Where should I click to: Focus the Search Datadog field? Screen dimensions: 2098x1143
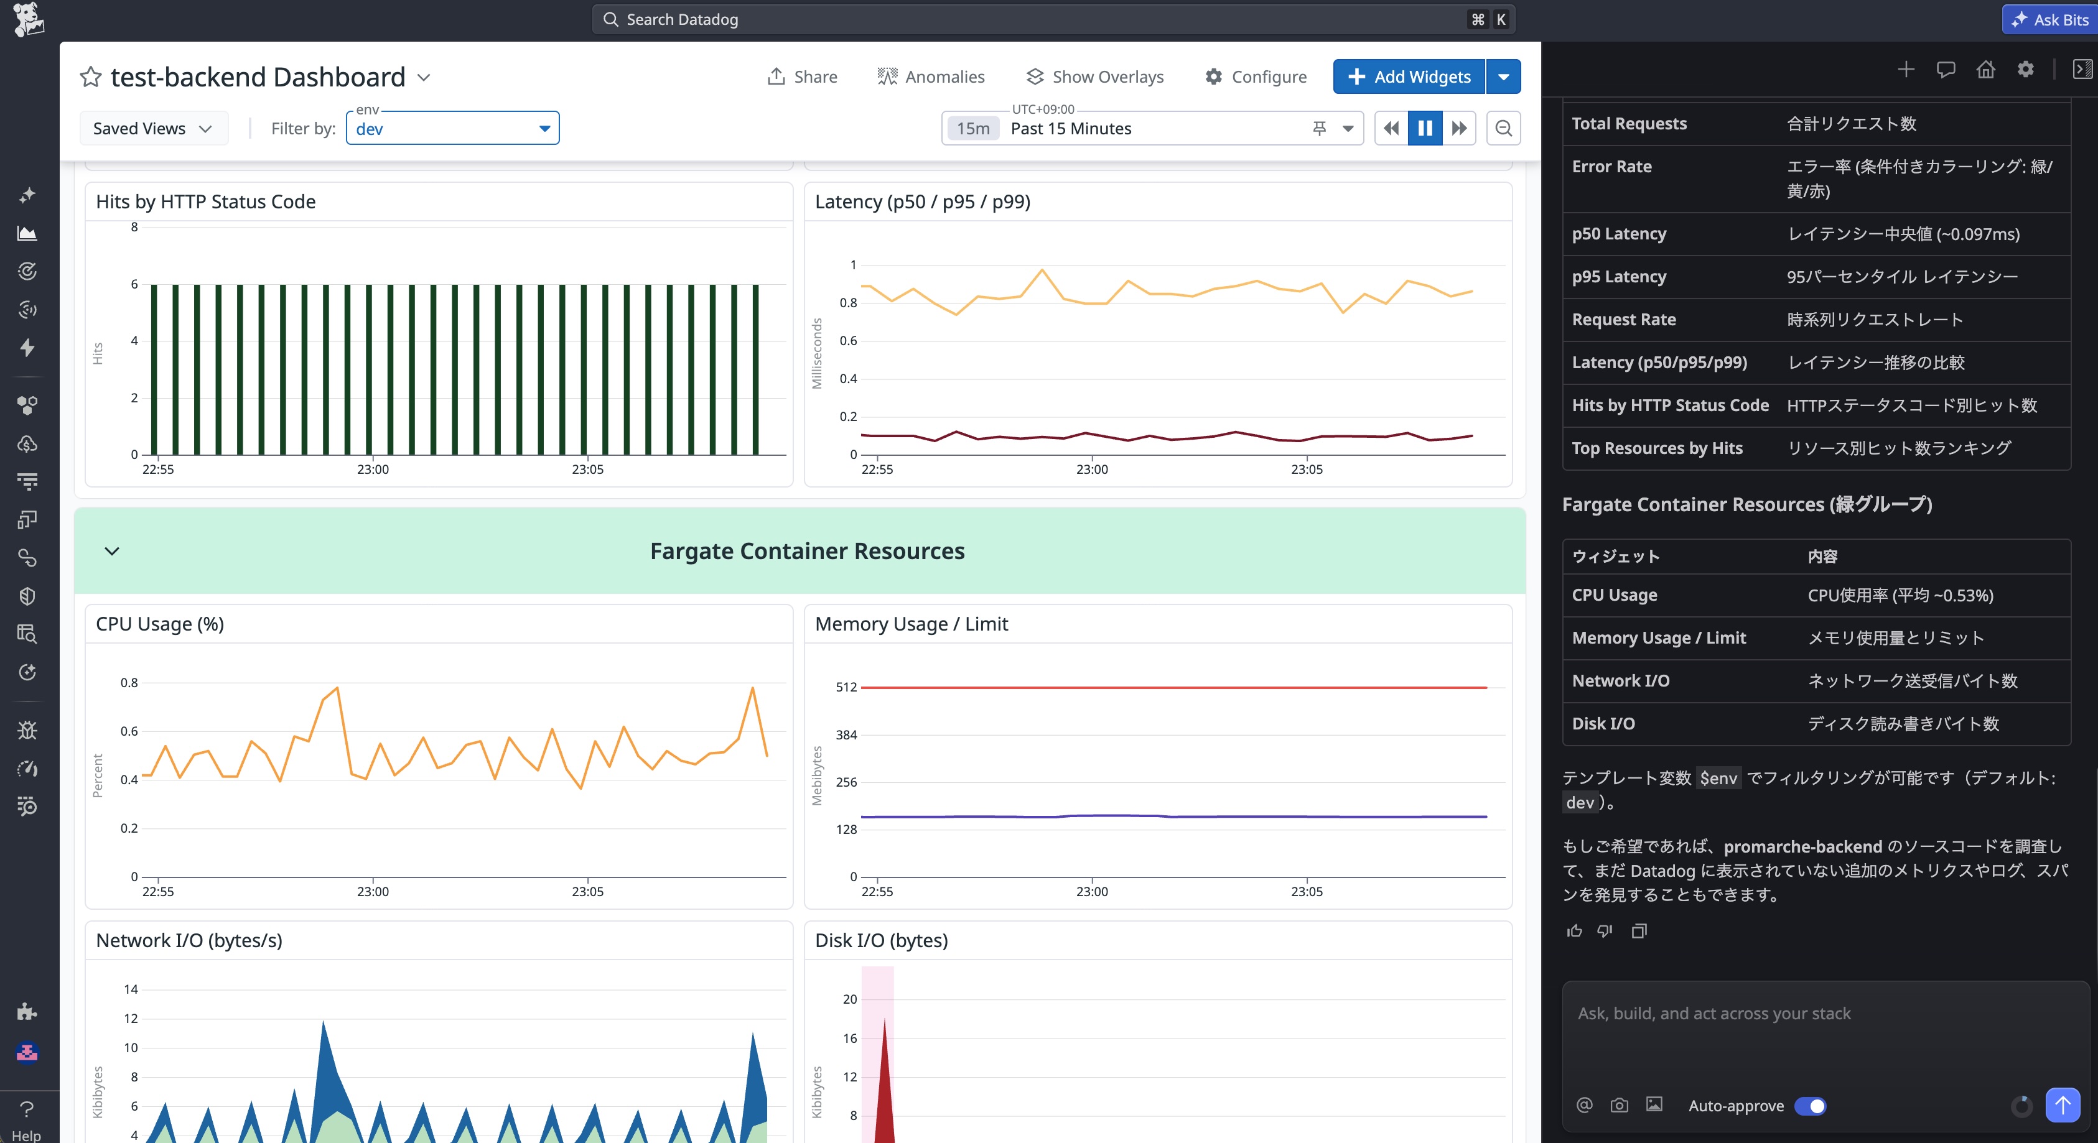pos(1051,19)
